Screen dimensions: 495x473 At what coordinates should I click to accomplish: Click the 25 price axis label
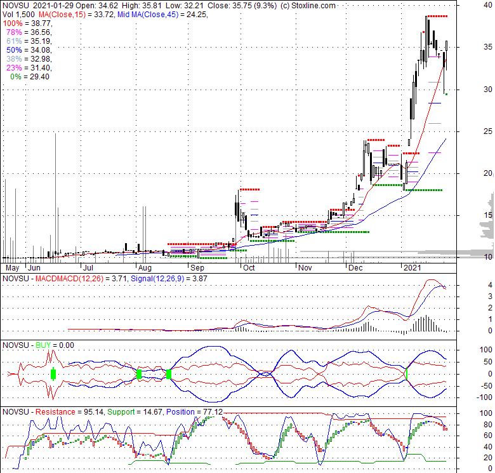click(488, 131)
